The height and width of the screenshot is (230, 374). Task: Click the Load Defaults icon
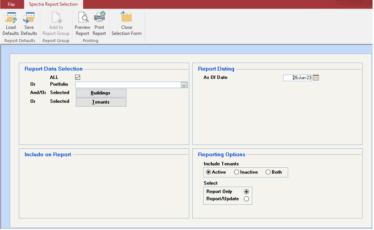(x=11, y=18)
